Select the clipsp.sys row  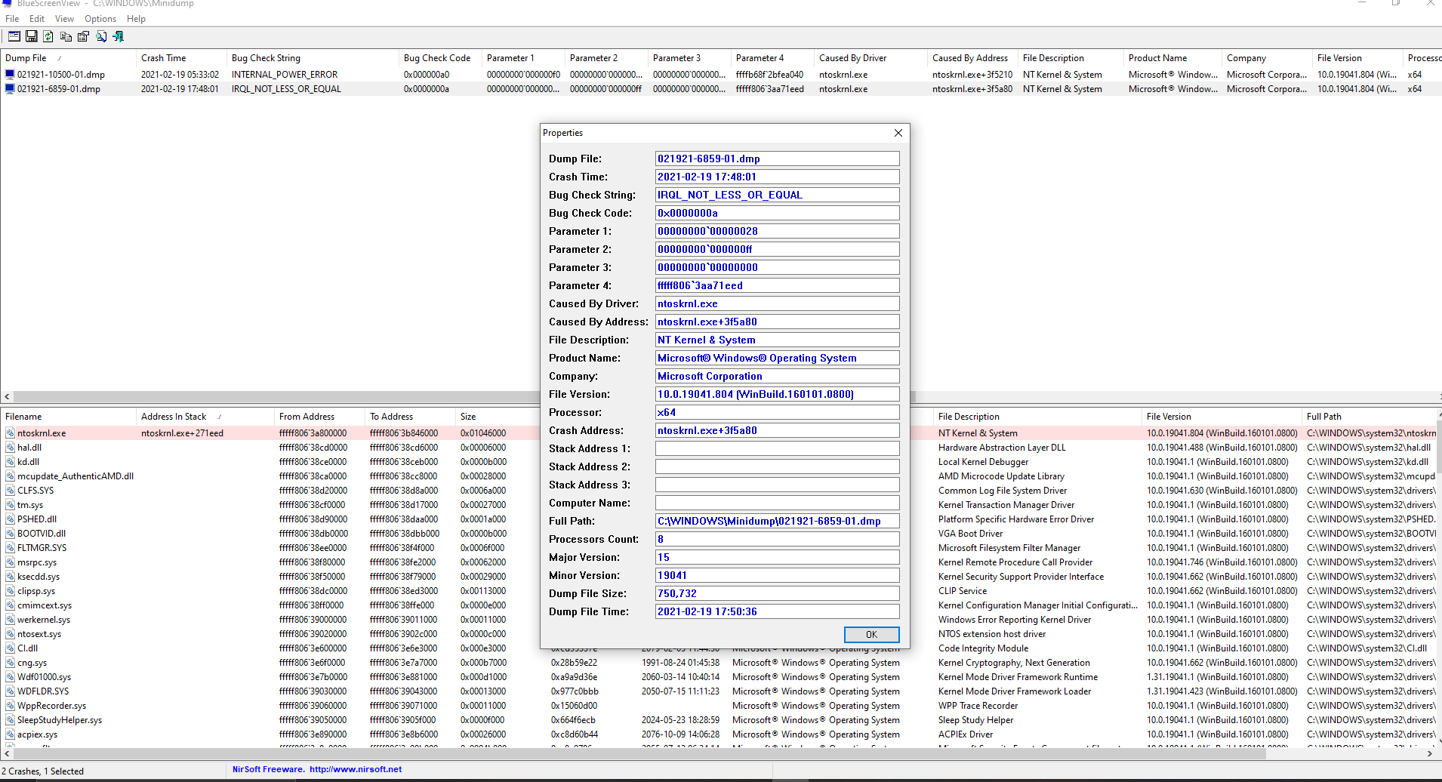(36, 591)
